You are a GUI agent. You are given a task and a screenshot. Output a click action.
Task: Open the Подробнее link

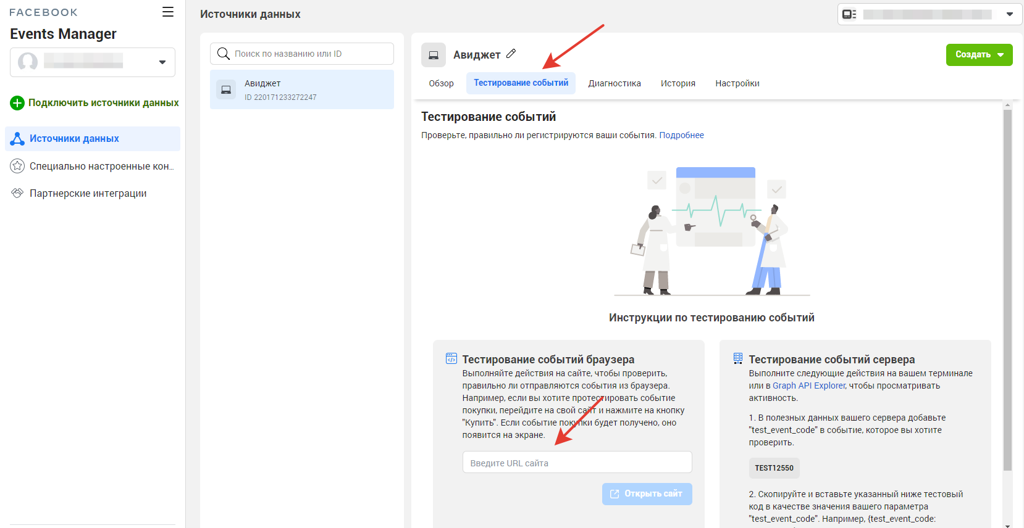pos(681,135)
